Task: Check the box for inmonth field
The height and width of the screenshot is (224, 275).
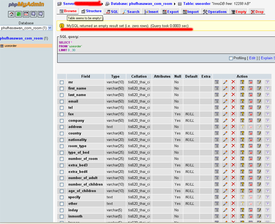Action: 62,217
